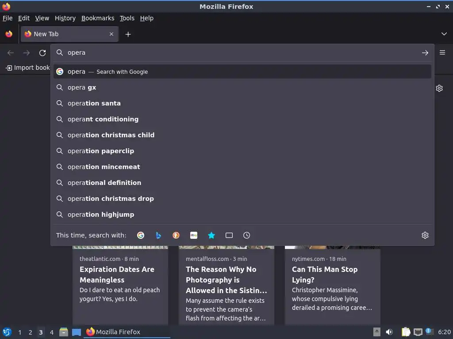Click the show desktop taskbar icon
The width and height of the screenshot is (453, 339).
click(77, 332)
